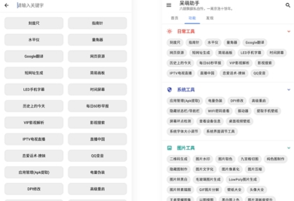294x201 pixels.
Task: Collapse the 日常工具 section with its red chevron
Action: [288, 31]
